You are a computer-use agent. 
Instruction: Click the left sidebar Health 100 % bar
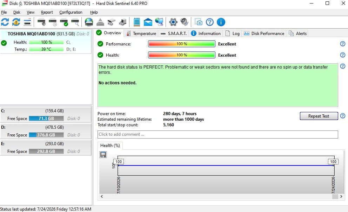pos(46,42)
